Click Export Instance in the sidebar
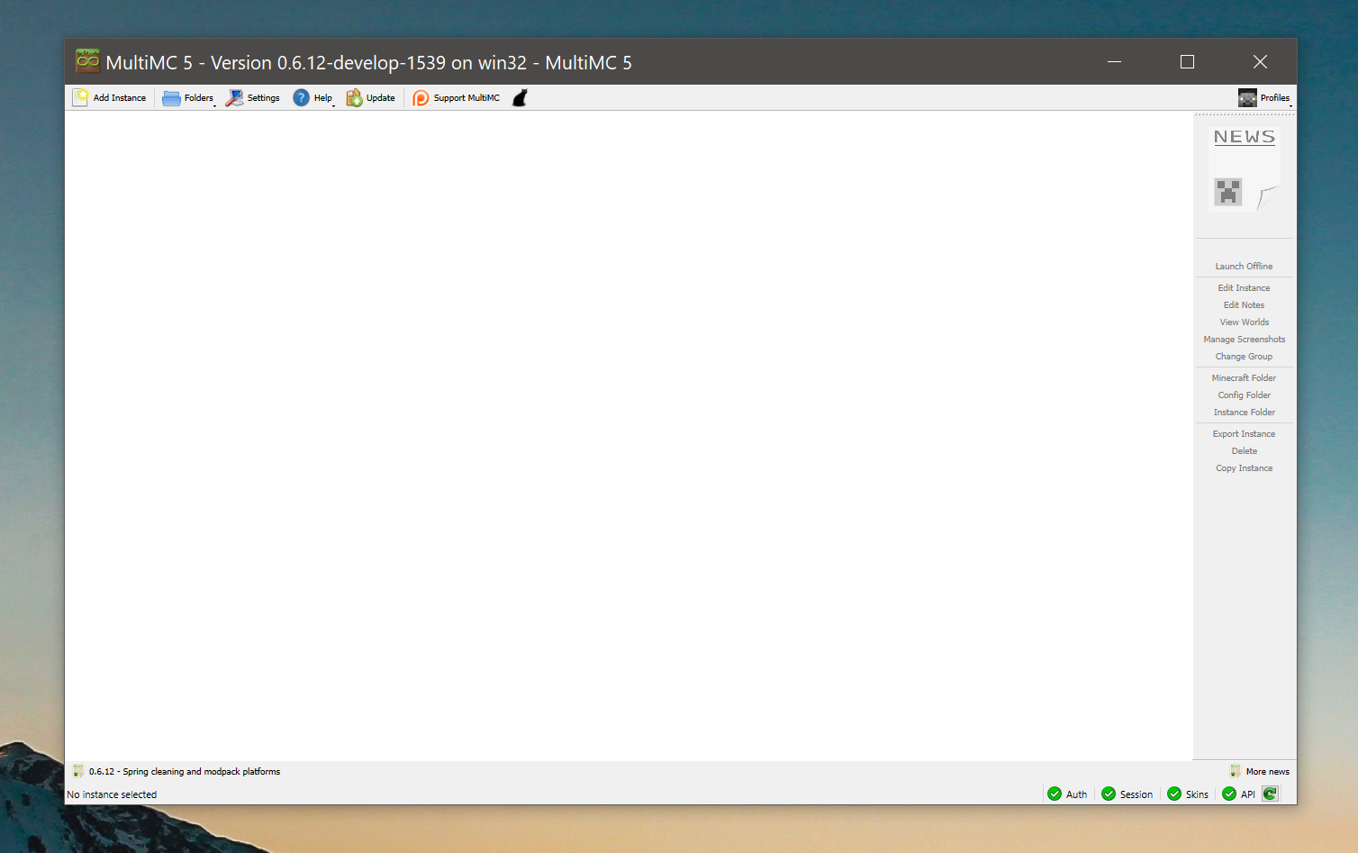This screenshot has height=853, width=1358. pos(1244,433)
